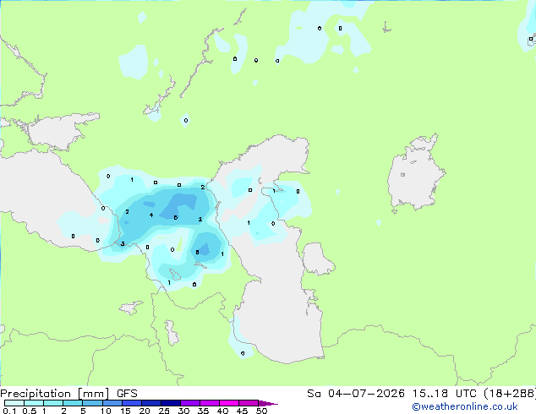The image size is (536, 414).
Task: Select the lightest legend swatch for 0.1–0.5 mm
Action: click(x=14, y=403)
